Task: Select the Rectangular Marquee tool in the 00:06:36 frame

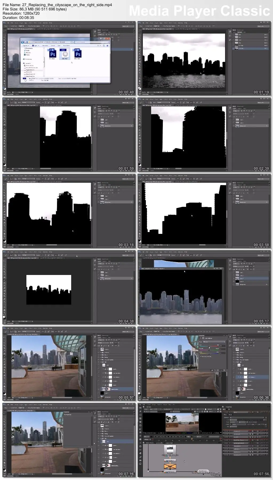Action: 139,340
